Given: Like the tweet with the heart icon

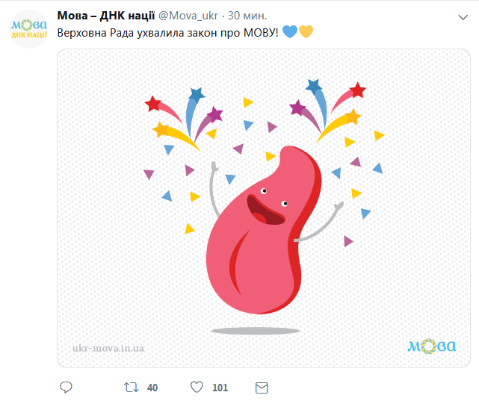Looking at the screenshot, I should (x=197, y=388).
